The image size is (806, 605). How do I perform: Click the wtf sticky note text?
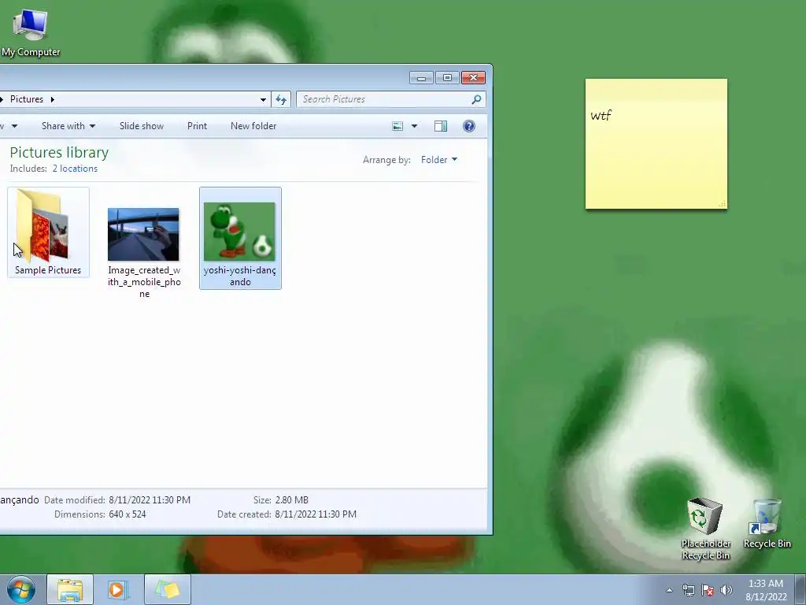pos(601,115)
